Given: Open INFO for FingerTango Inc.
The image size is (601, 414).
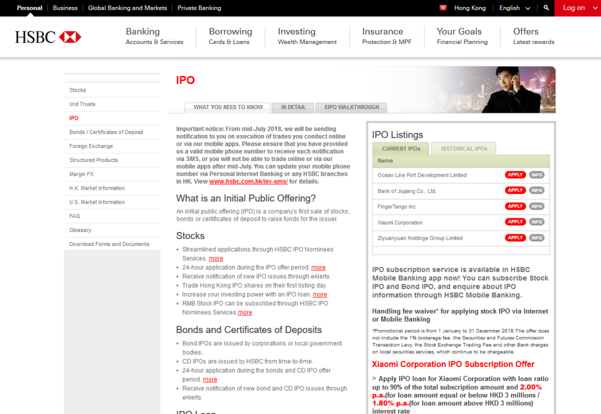Looking at the screenshot, I should (536, 207).
